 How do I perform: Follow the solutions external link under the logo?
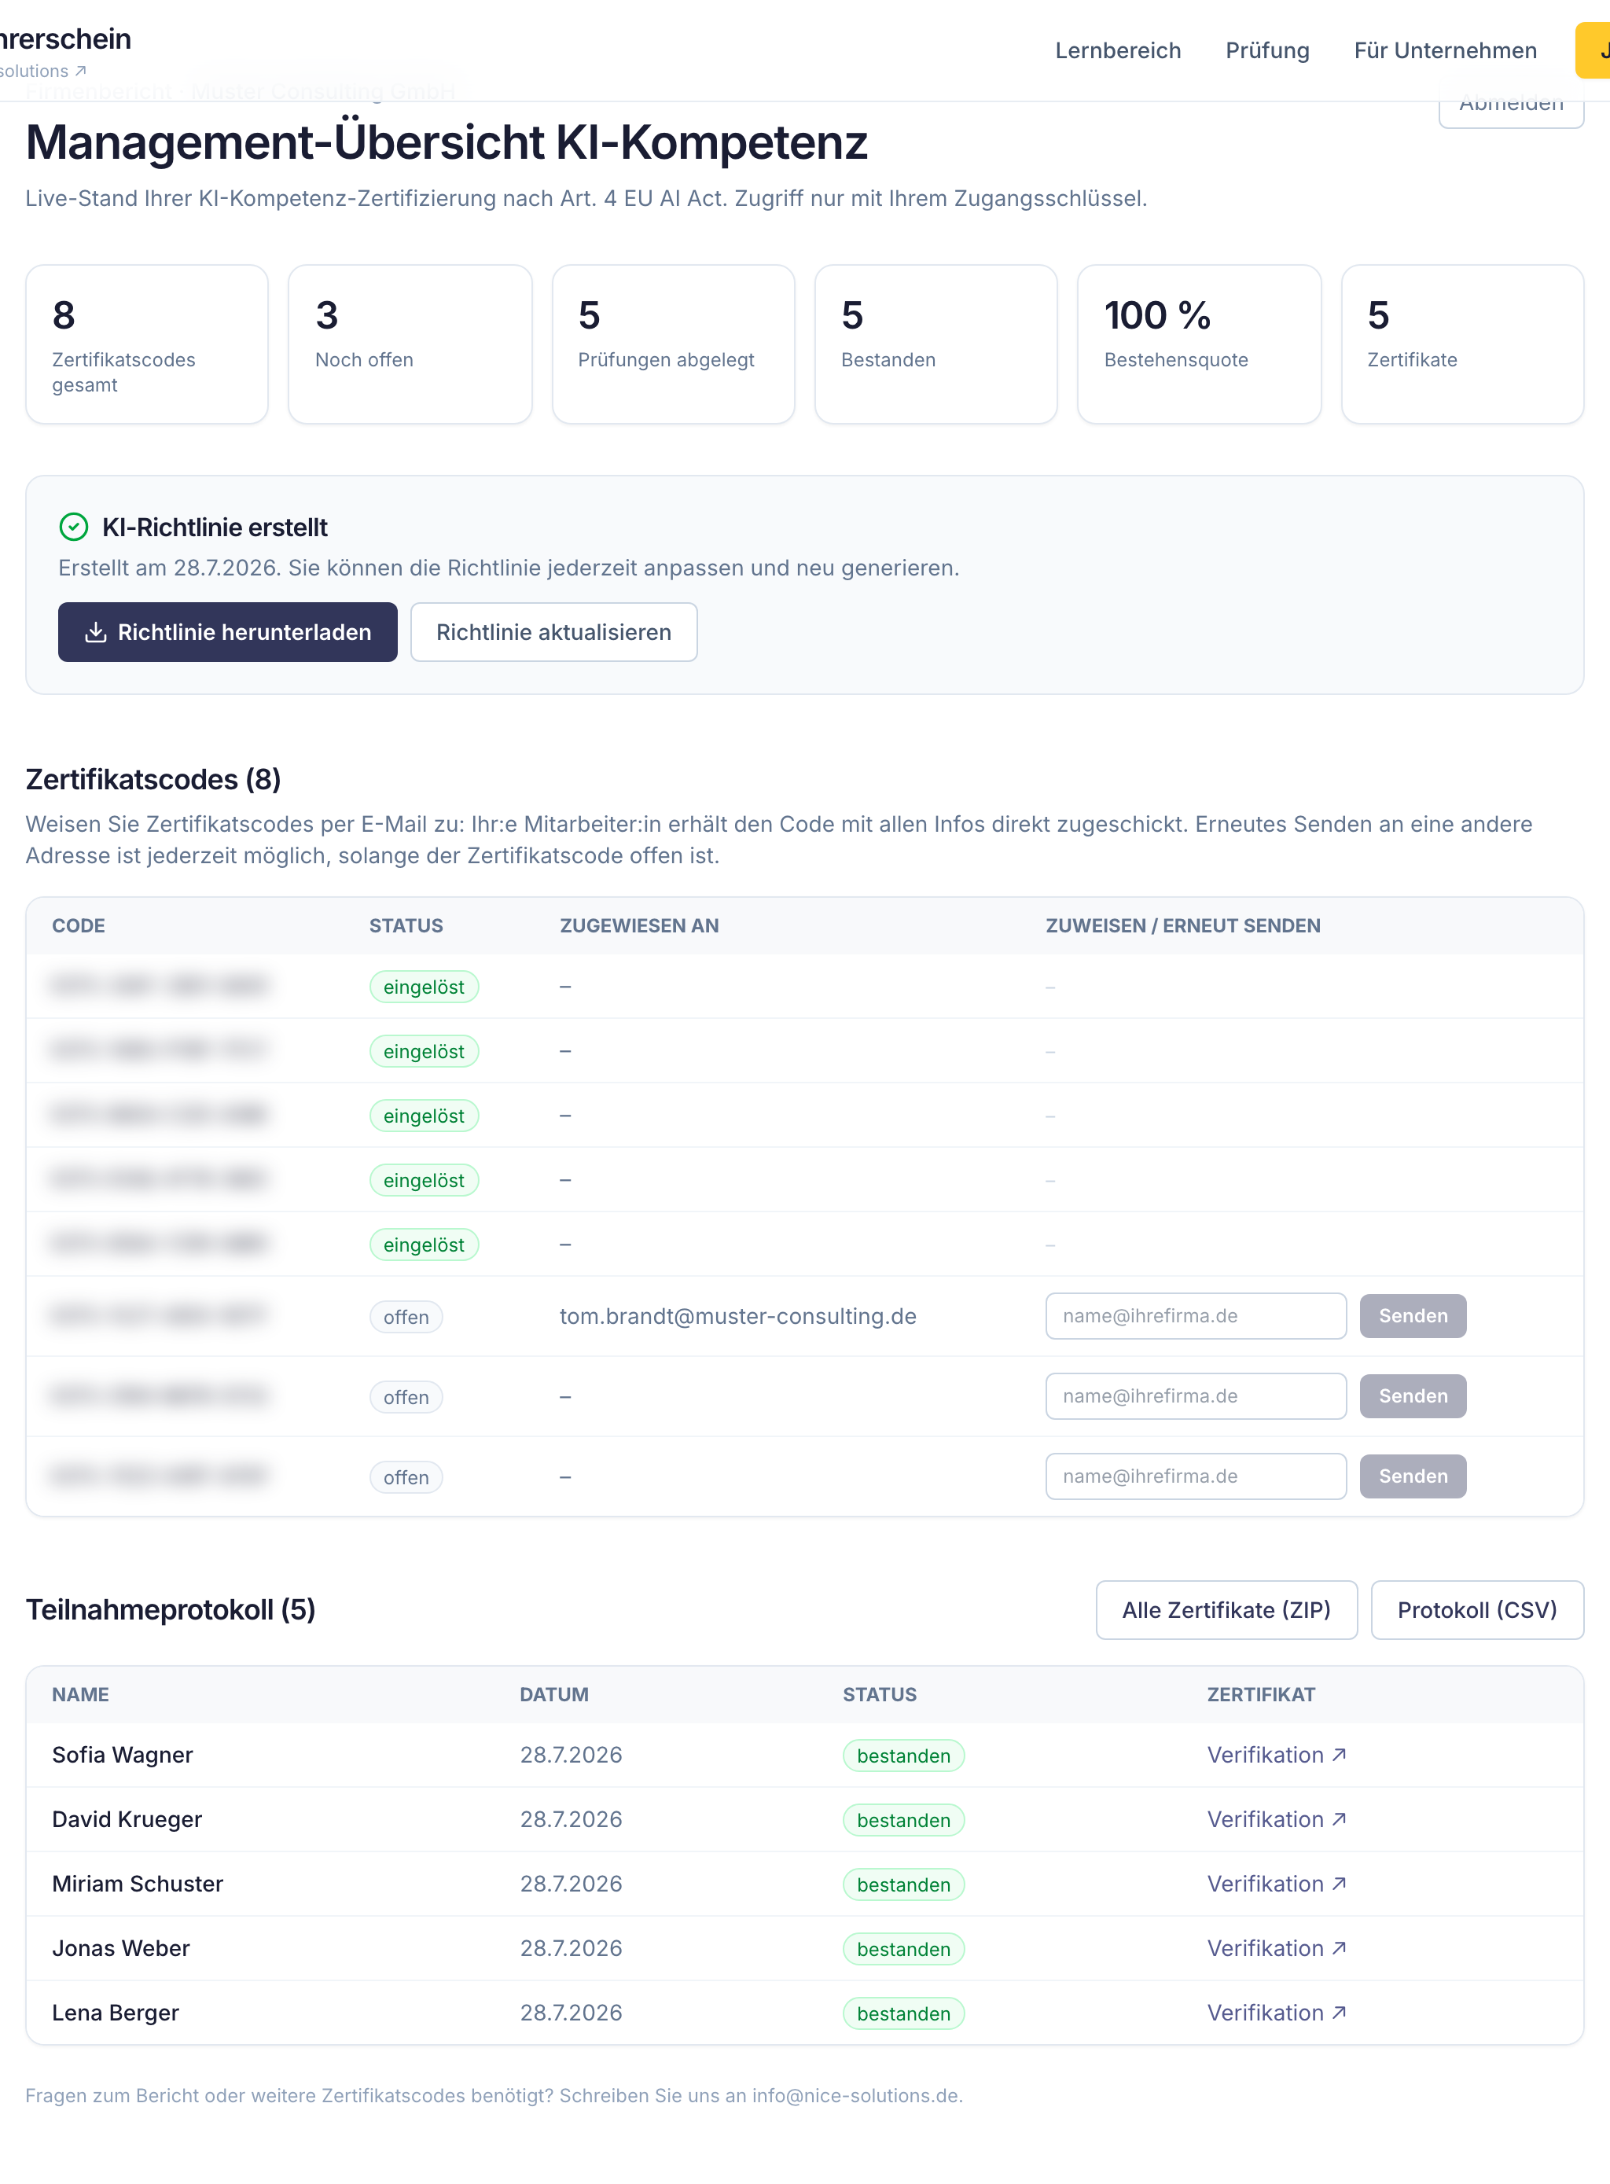(x=43, y=71)
